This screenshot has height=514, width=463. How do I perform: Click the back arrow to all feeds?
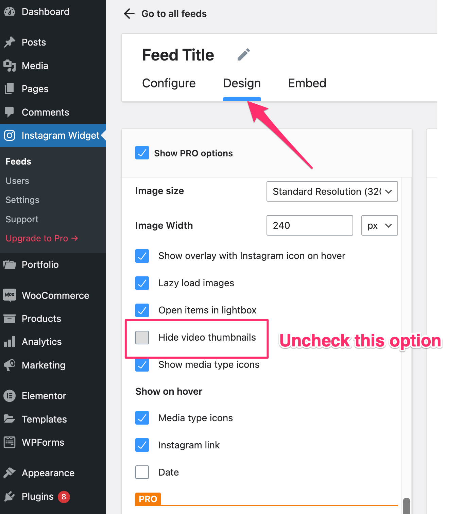coord(129,14)
